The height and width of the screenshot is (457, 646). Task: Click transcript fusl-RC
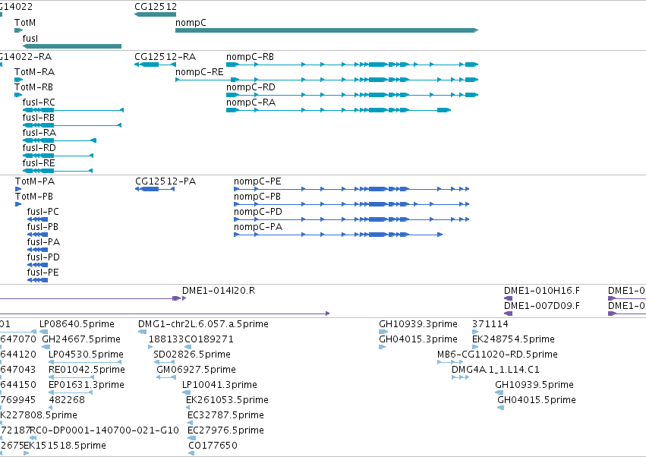pos(74,110)
